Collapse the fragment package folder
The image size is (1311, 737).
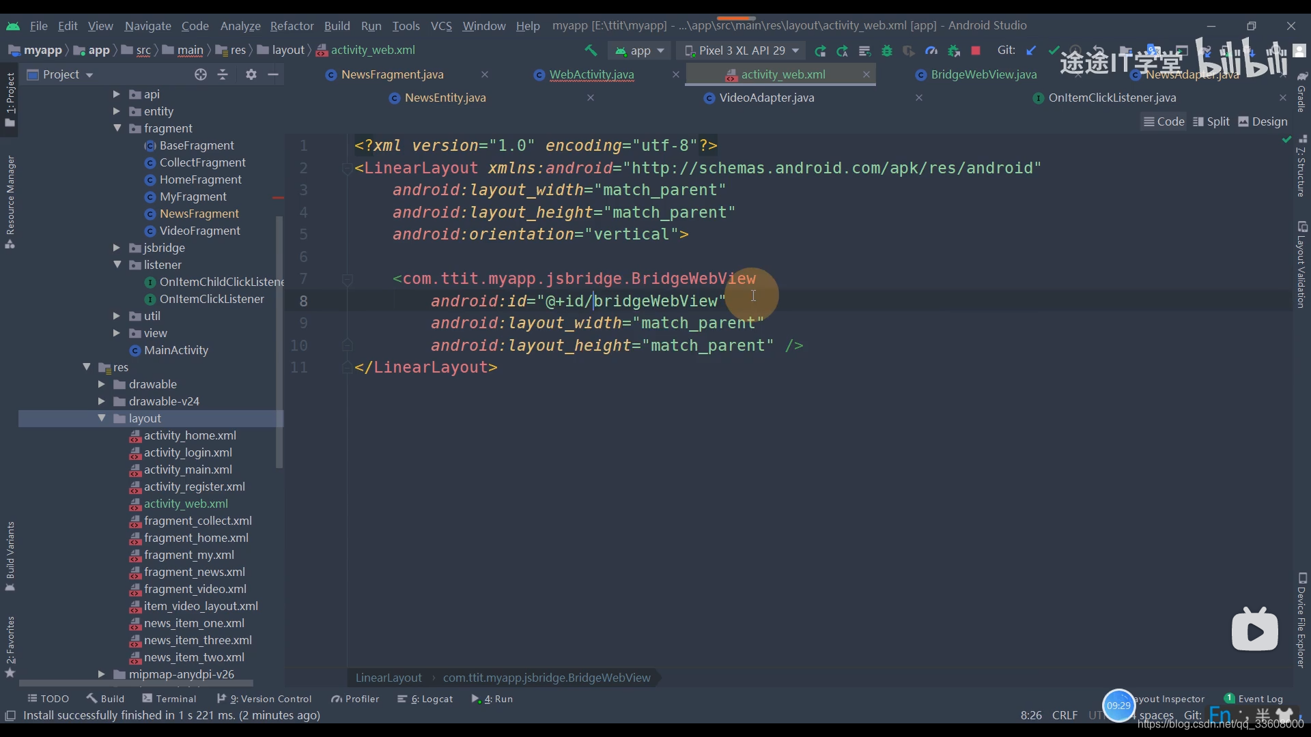[x=117, y=128]
